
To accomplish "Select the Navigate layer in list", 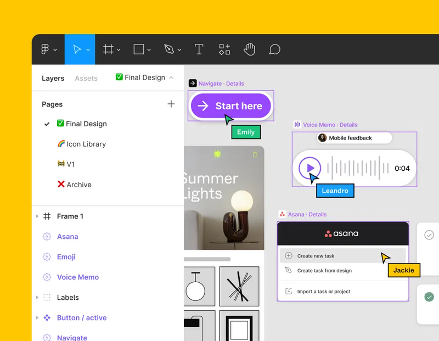I will [x=72, y=338].
